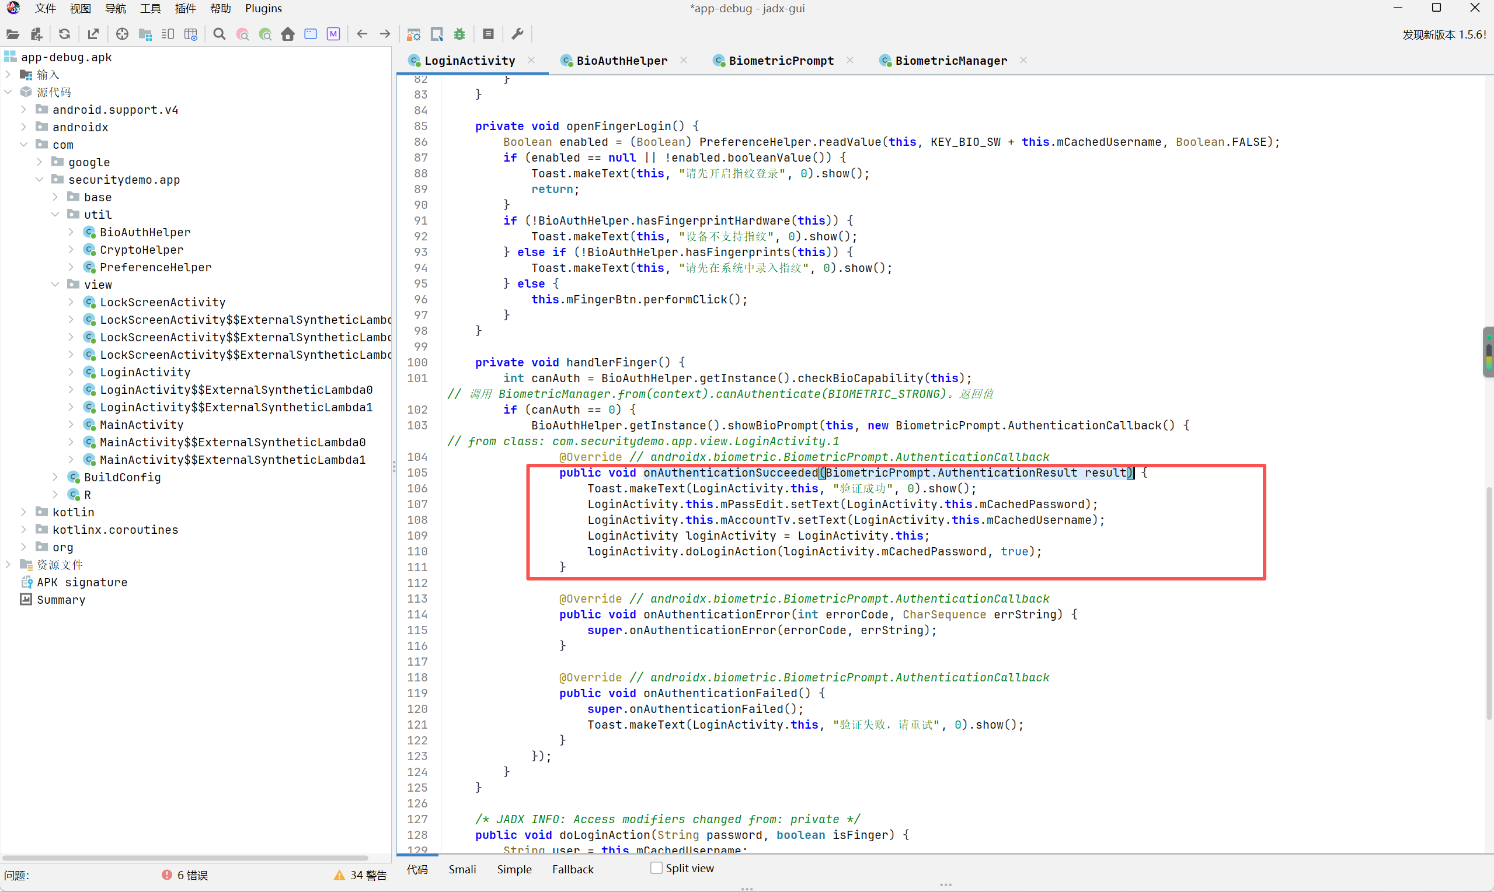1494x892 pixels.
Task: Click the reload refresh toolbar icon
Action: (64, 34)
